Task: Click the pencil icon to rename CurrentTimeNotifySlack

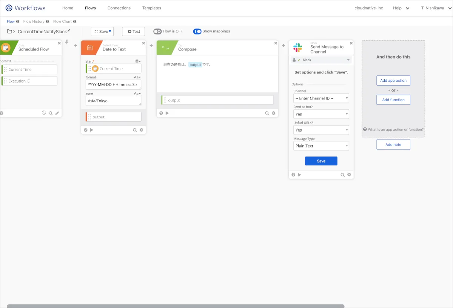Action: [69, 31]
